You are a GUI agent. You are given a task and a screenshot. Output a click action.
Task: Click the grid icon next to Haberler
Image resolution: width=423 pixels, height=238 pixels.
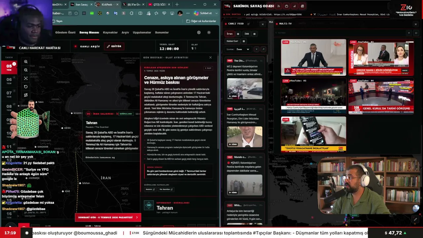pos(244,41)
